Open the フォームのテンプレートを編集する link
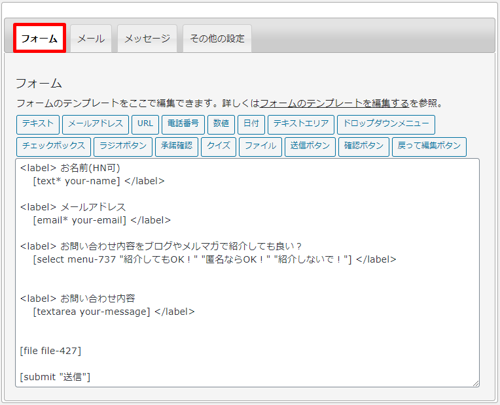Image resolution: width=500 pixels, height=405 pixels. (334, 103)
